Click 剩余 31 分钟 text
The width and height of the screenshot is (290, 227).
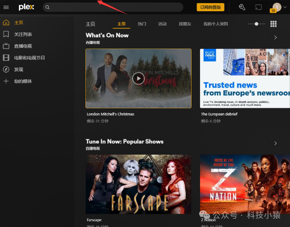98,121
